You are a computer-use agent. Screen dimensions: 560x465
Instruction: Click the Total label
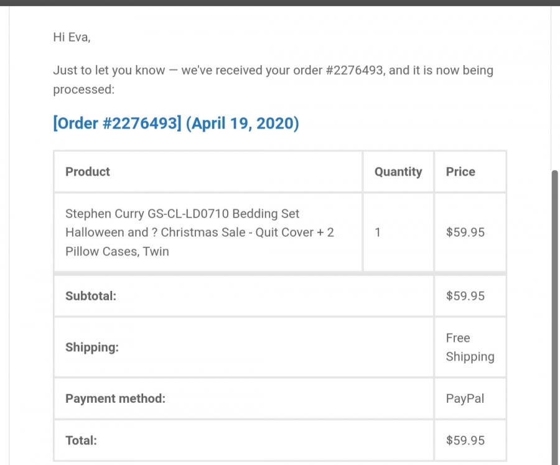coord(81,440)
